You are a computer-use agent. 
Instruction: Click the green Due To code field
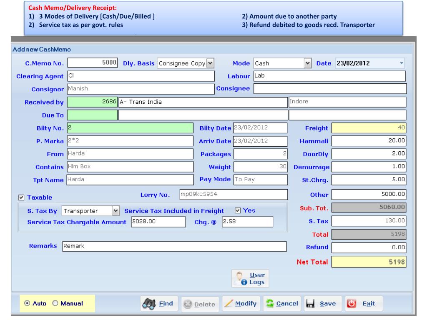click(x=92, y=115)
